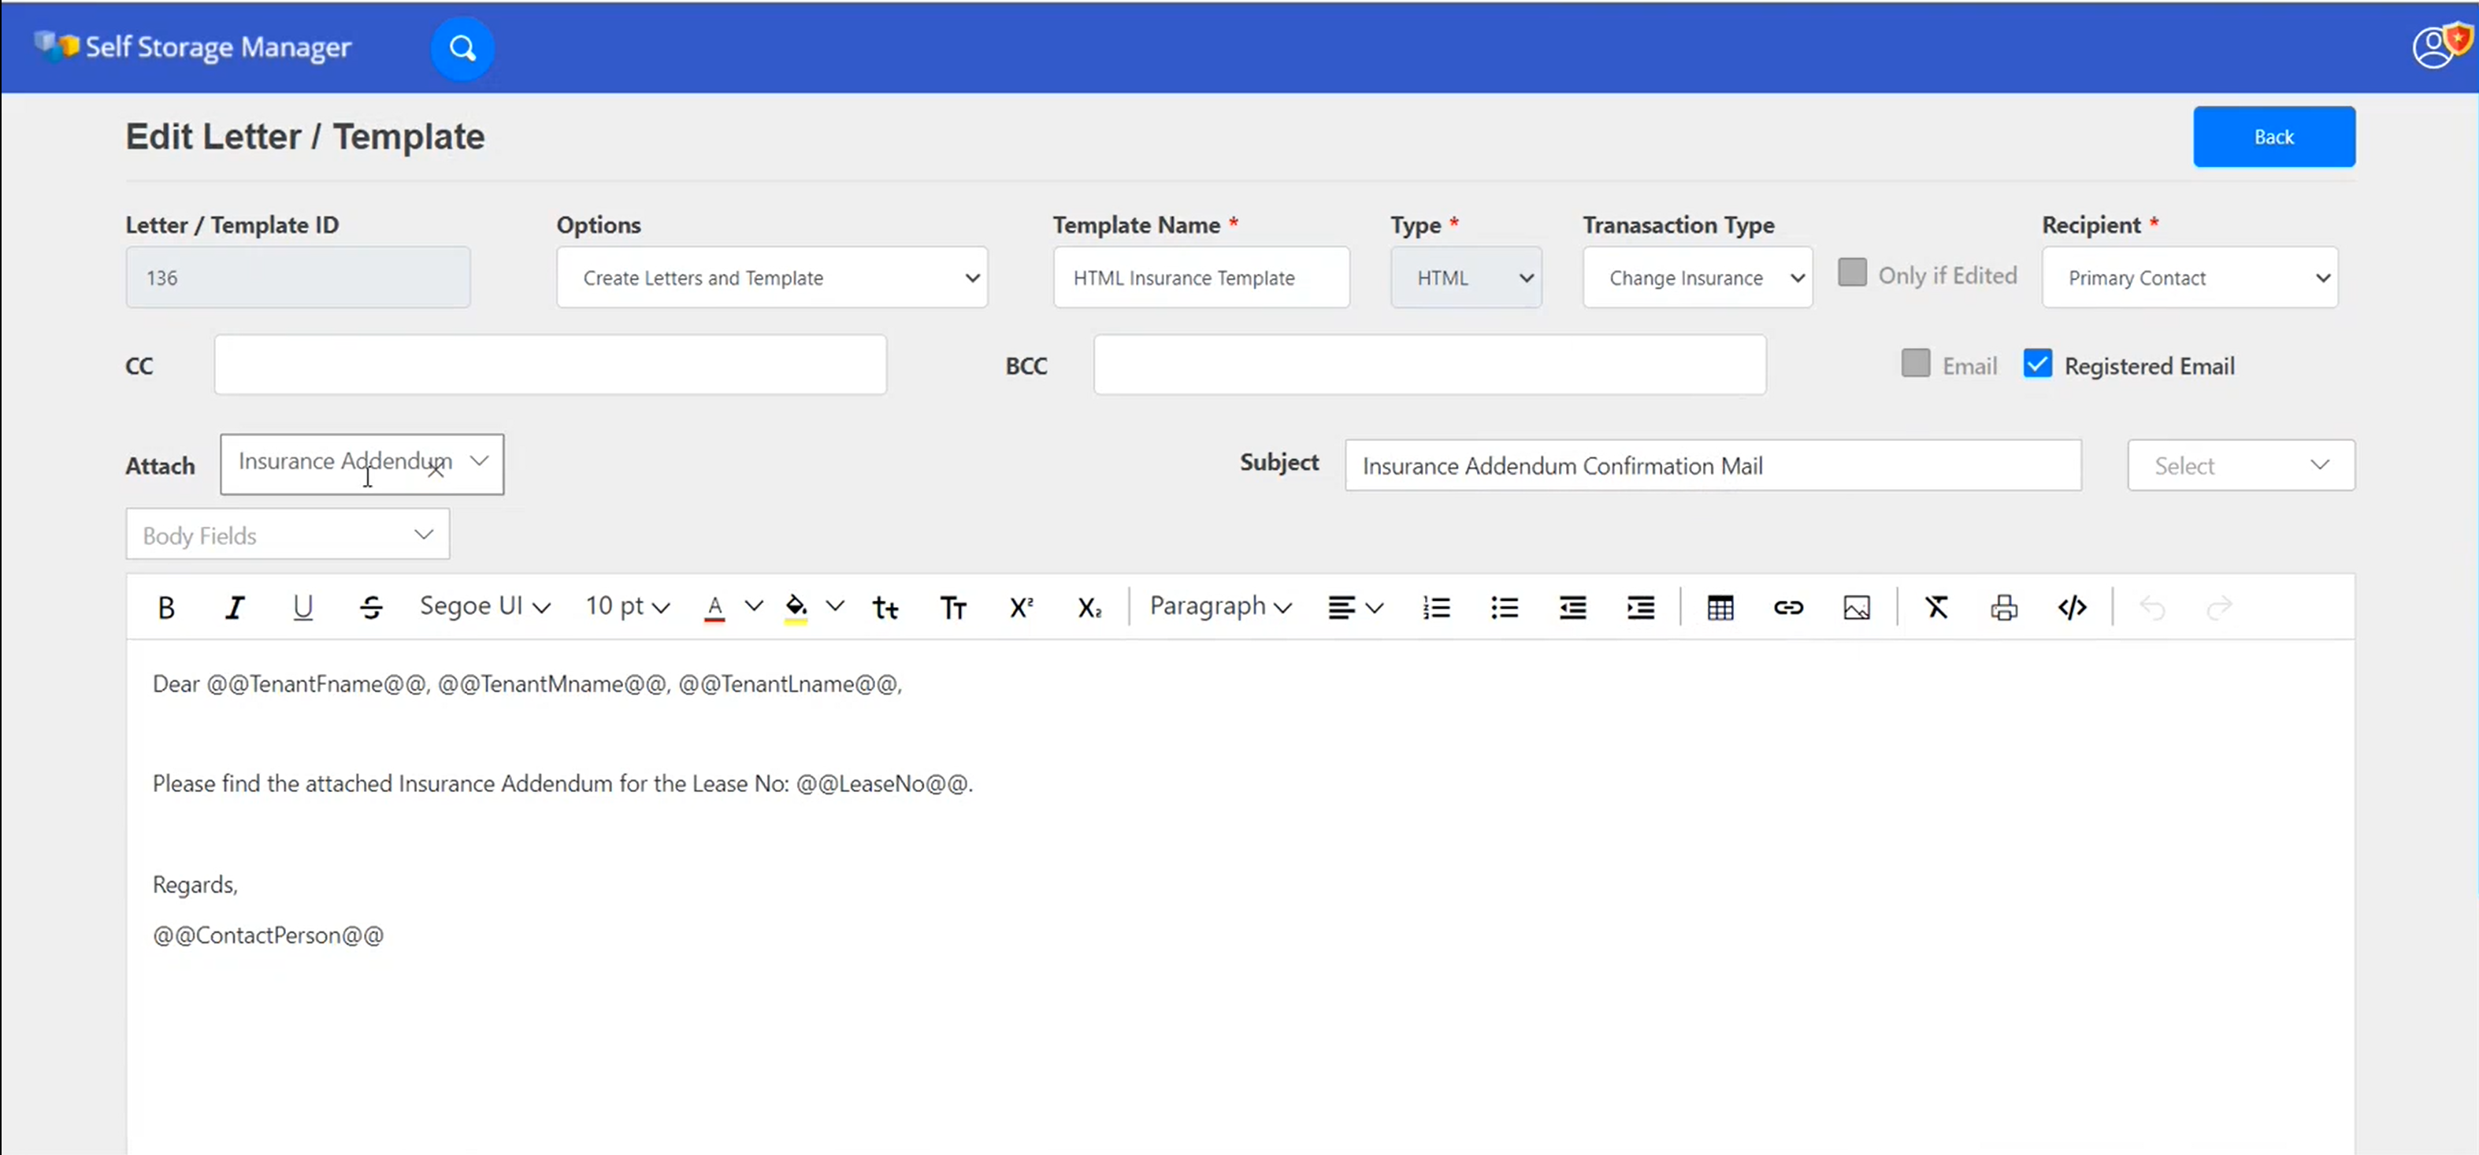This screenshot has width=2479, height=1155.
Task: Click the magnifier search button in header
Action: tap(462, 48)
